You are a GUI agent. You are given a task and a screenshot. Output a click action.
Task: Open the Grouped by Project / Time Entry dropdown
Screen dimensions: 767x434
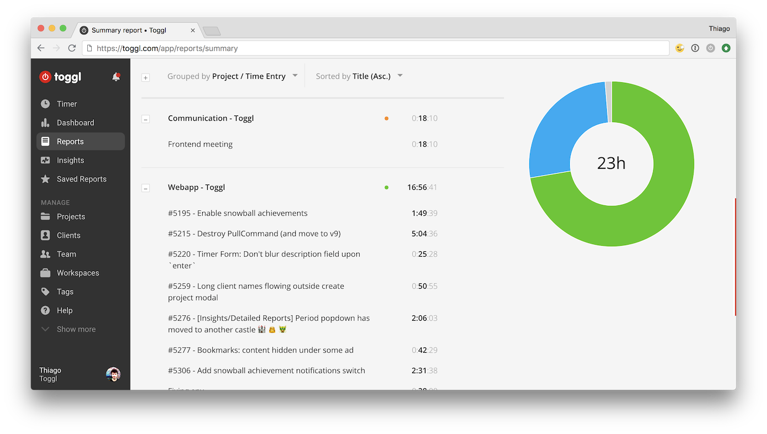click(233, 76)
